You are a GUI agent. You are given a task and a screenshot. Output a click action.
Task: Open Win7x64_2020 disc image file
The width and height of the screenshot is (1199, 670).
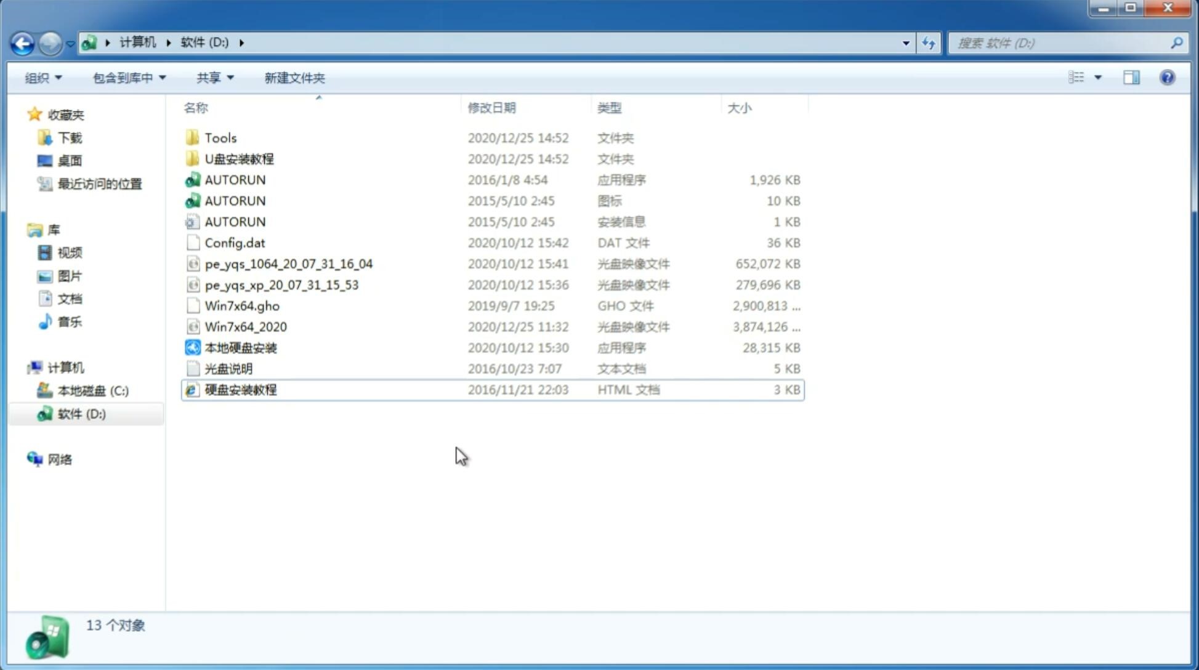(x=246, y=327)
